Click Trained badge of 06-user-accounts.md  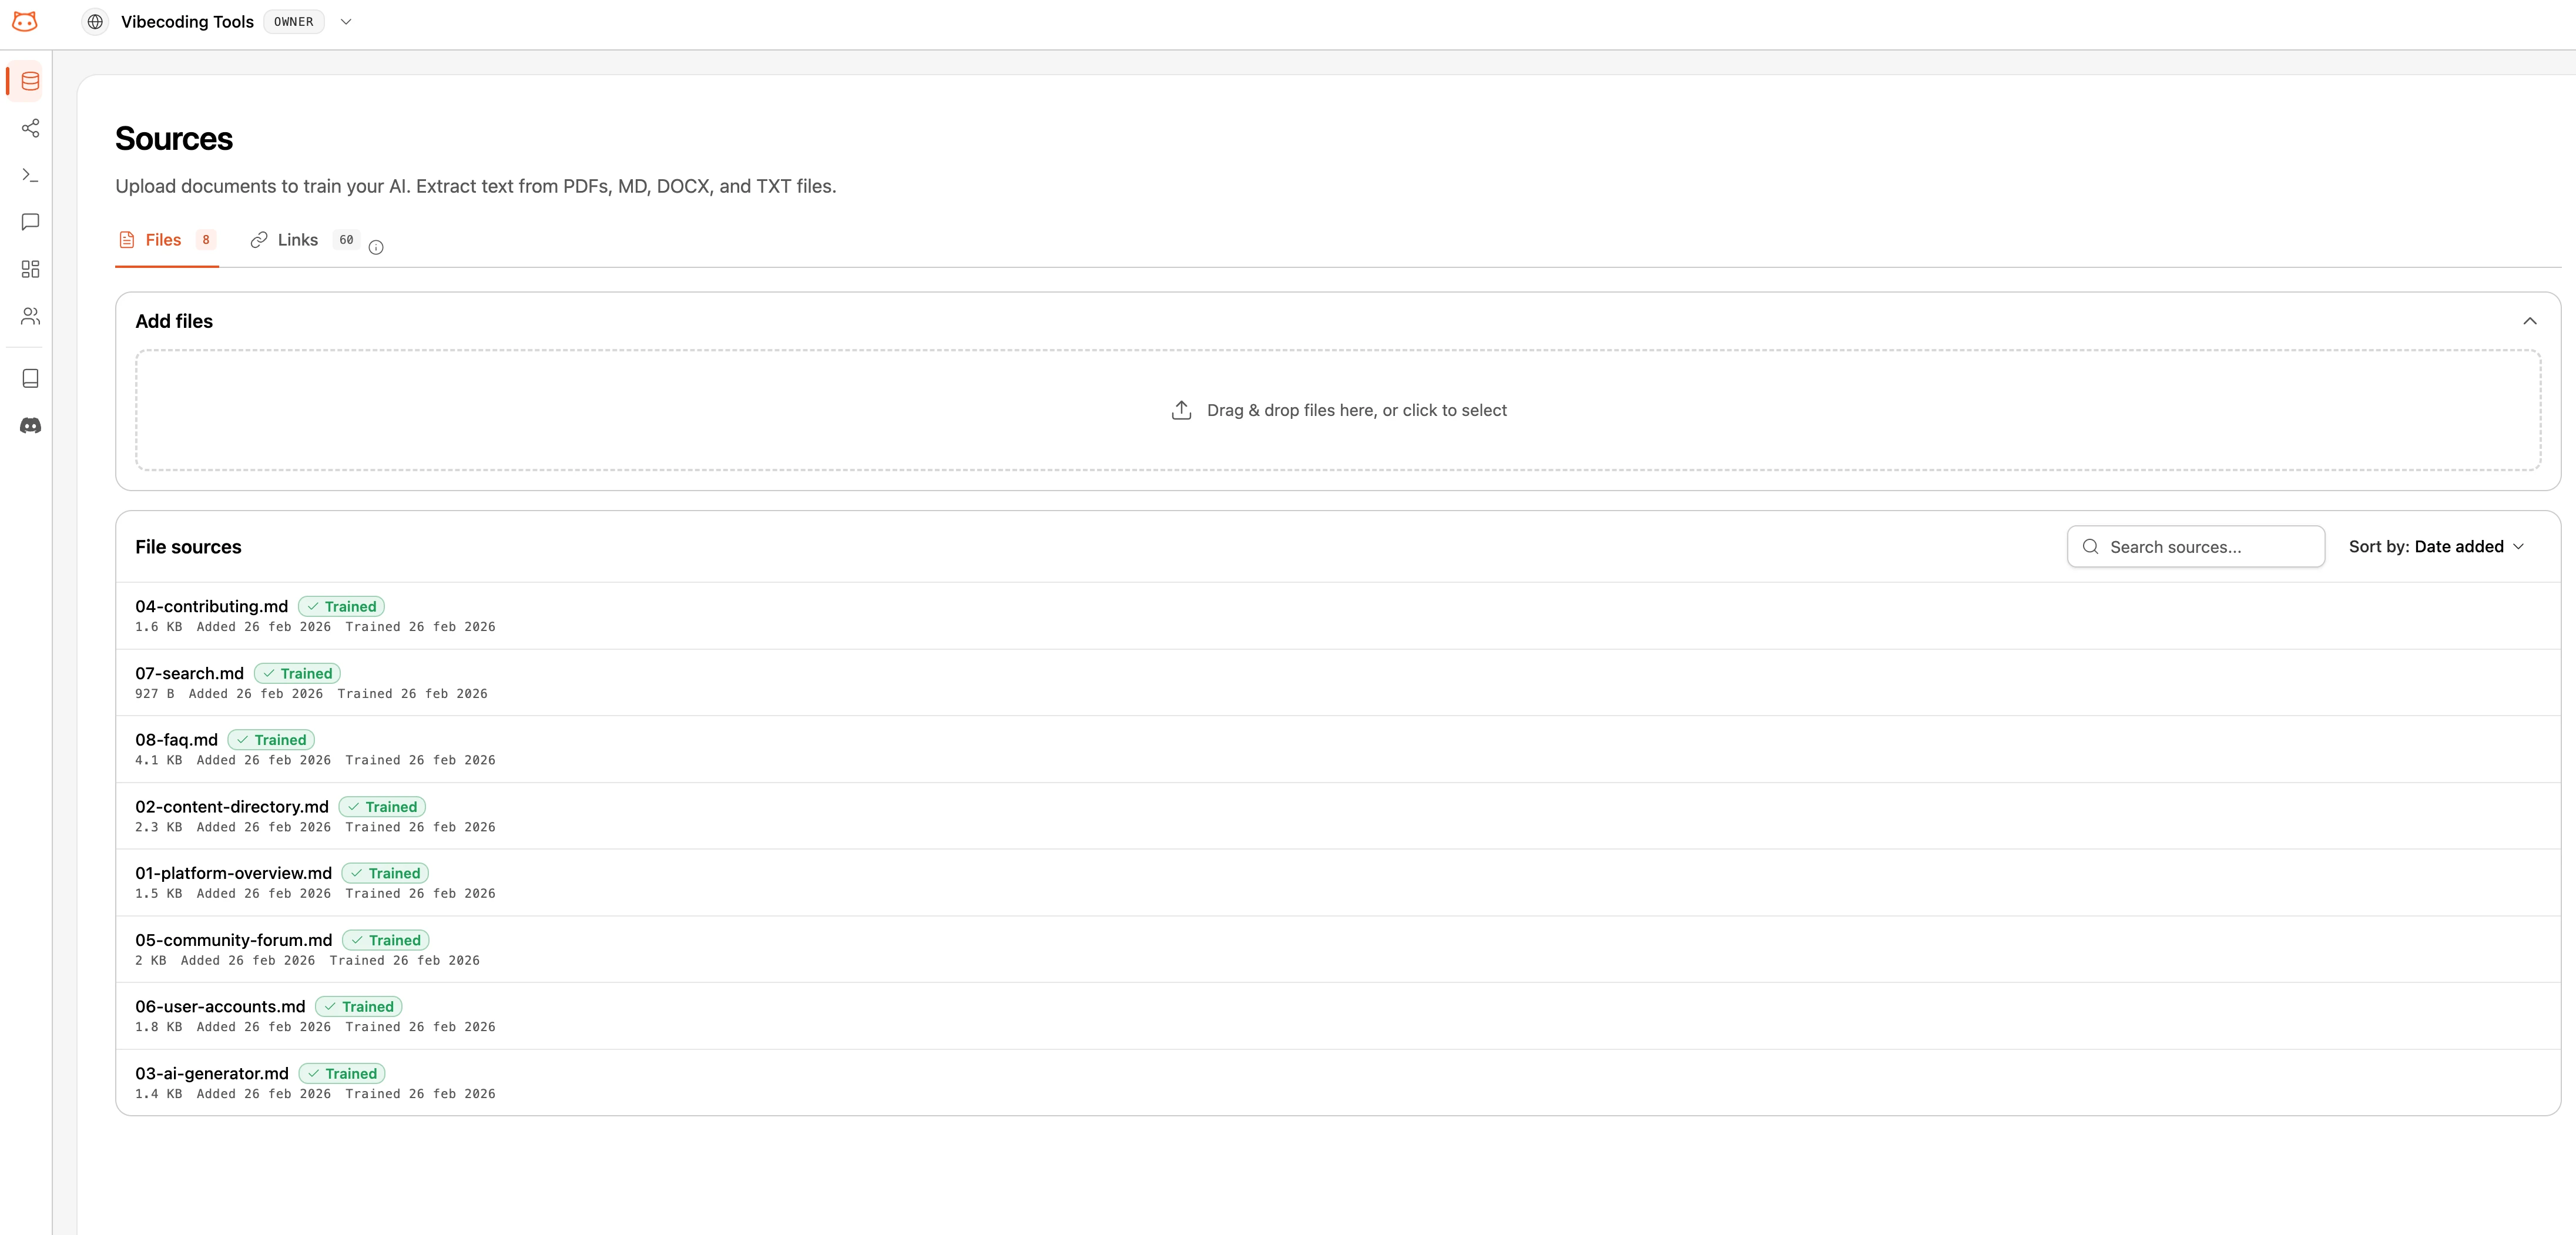359,1007
